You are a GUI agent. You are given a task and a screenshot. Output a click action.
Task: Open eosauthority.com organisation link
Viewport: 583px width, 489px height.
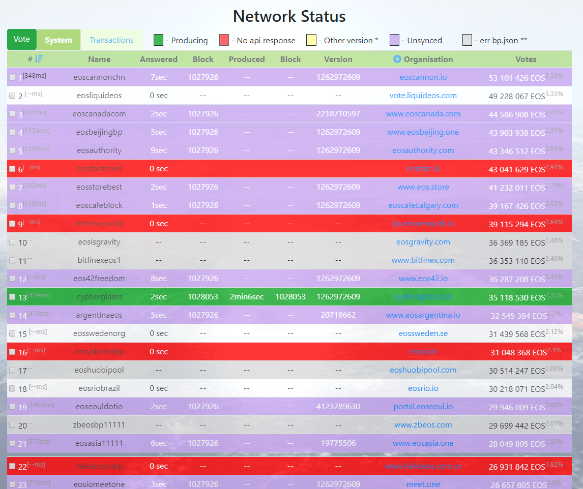[x=423, y=150]
